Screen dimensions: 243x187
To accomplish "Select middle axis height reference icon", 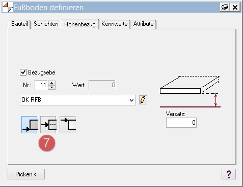I will tap(48, 125).
